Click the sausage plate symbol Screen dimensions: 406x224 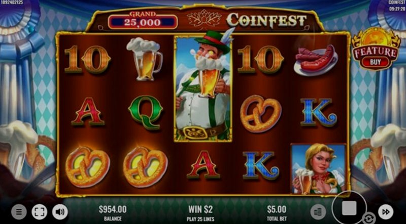316,60
